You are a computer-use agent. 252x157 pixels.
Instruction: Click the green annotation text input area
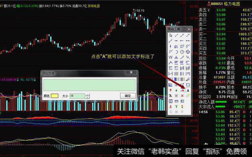point(89,85)
